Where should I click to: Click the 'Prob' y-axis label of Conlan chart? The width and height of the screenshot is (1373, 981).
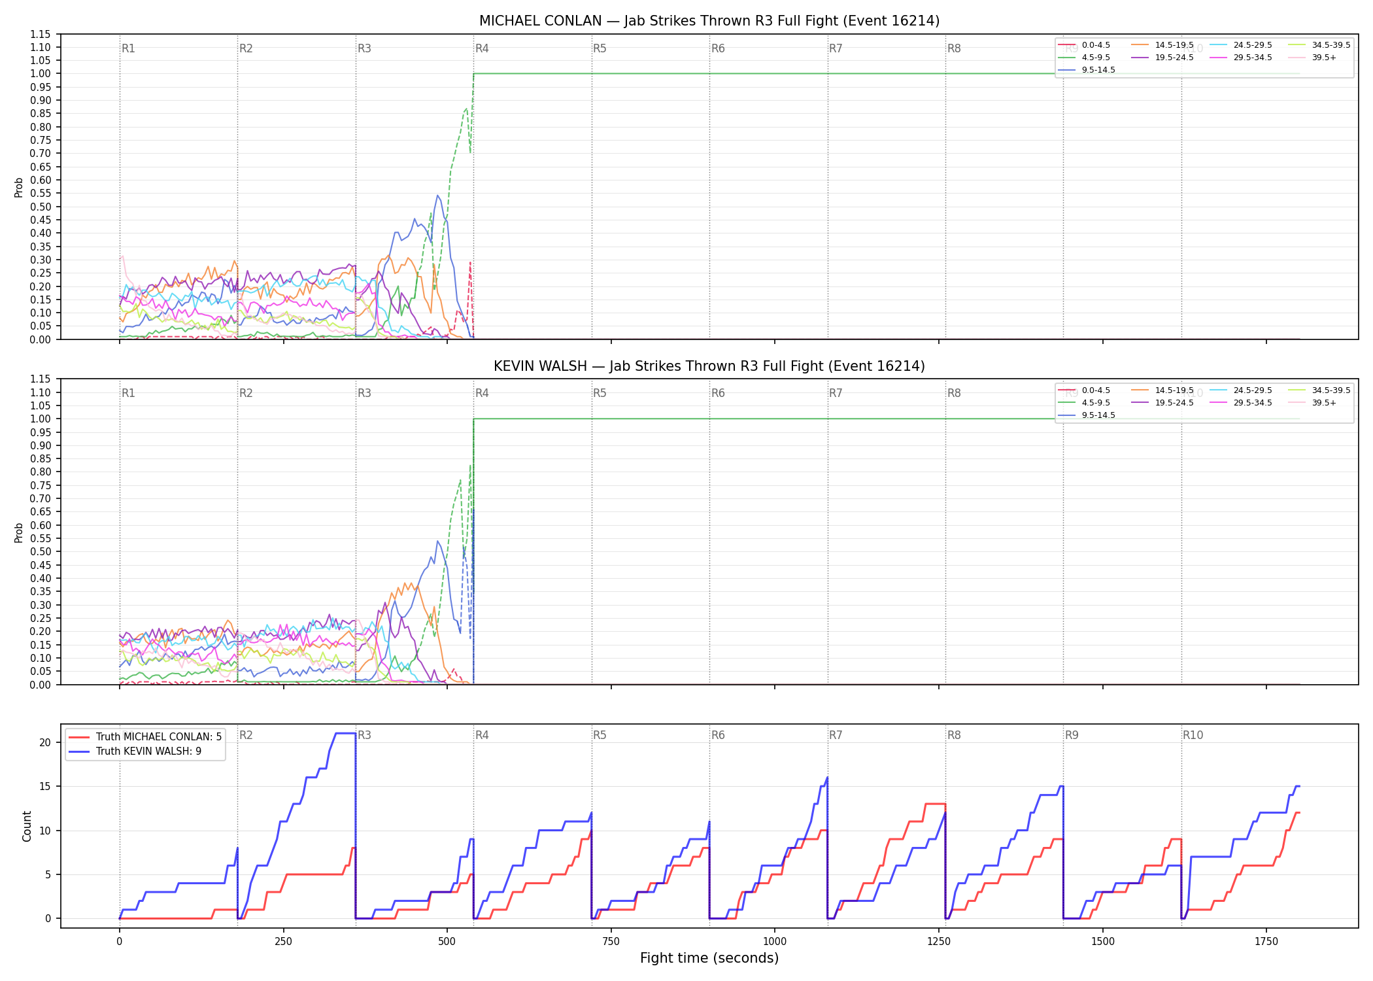click(19, 187)
